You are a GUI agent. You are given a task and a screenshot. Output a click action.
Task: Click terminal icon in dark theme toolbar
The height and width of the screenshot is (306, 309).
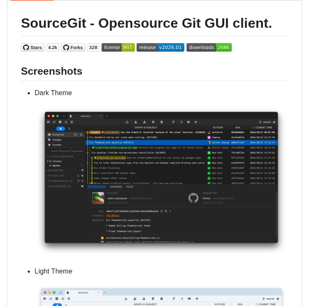click(60, 122)
